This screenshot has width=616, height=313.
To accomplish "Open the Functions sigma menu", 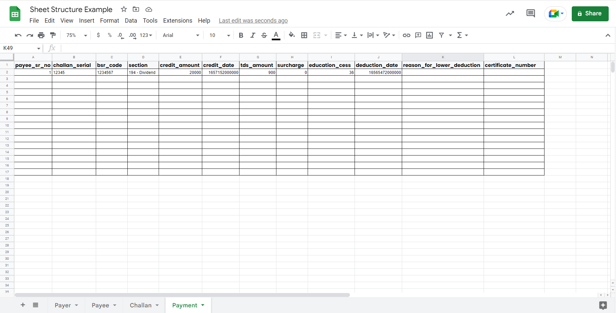I will tap(462, 35).
